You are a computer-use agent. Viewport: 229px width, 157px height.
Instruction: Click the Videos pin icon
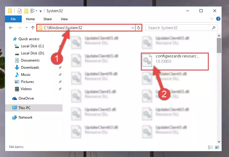60,89
